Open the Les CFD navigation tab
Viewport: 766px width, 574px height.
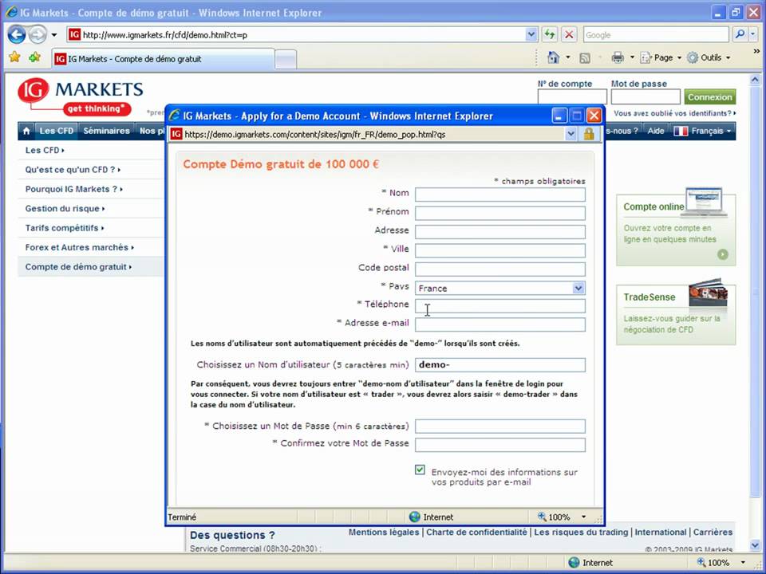point(56,131)
